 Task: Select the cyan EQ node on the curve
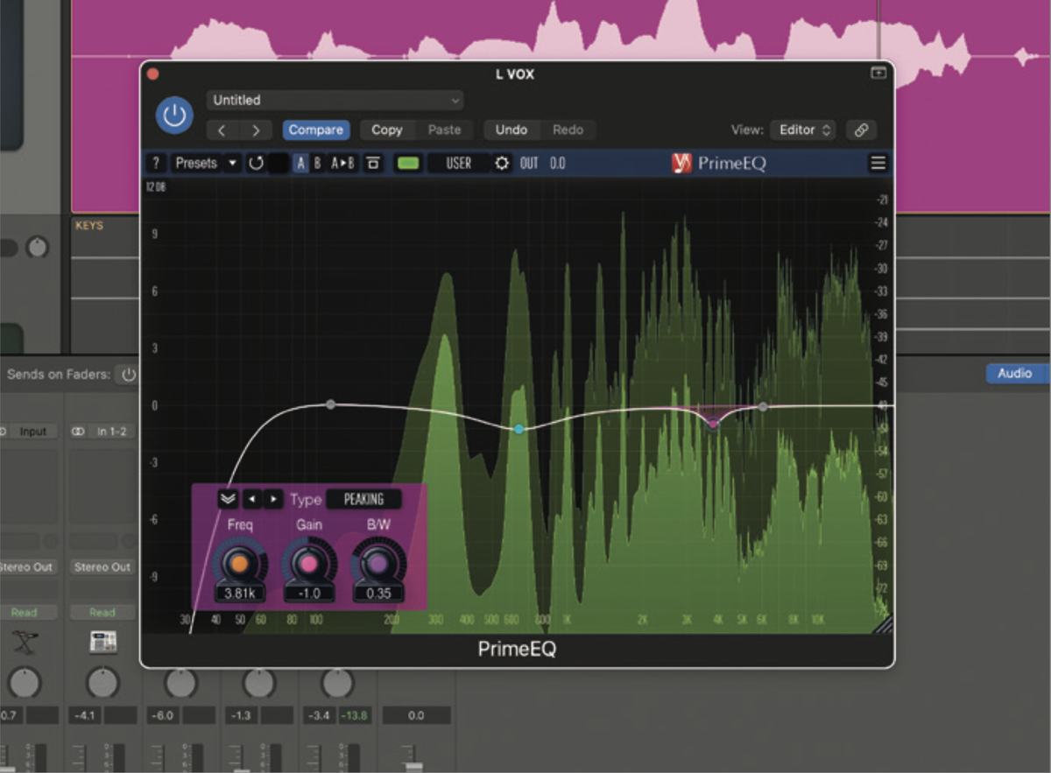point(518,428)
